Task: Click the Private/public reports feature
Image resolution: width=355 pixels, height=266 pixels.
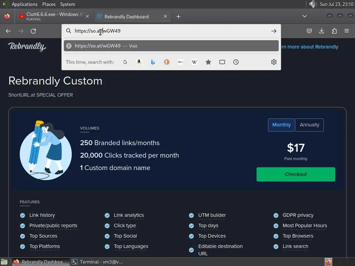Action: [53, 225]
